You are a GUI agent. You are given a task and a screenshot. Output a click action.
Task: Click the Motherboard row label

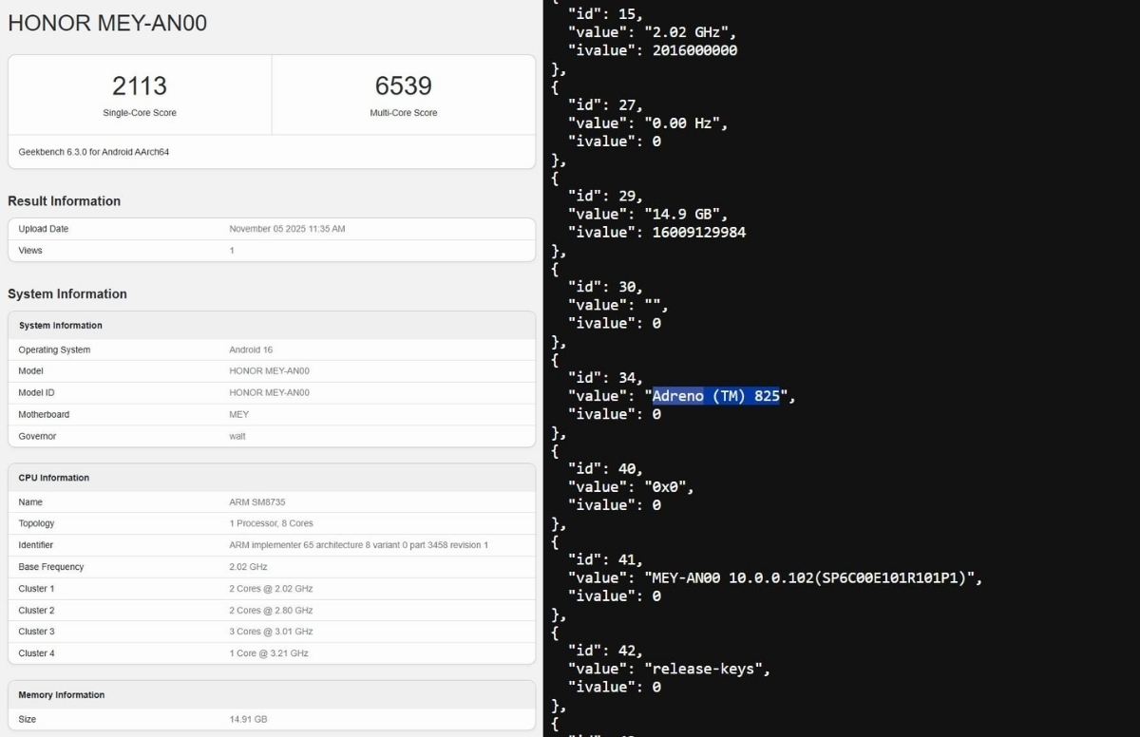[x=44, y=414]
